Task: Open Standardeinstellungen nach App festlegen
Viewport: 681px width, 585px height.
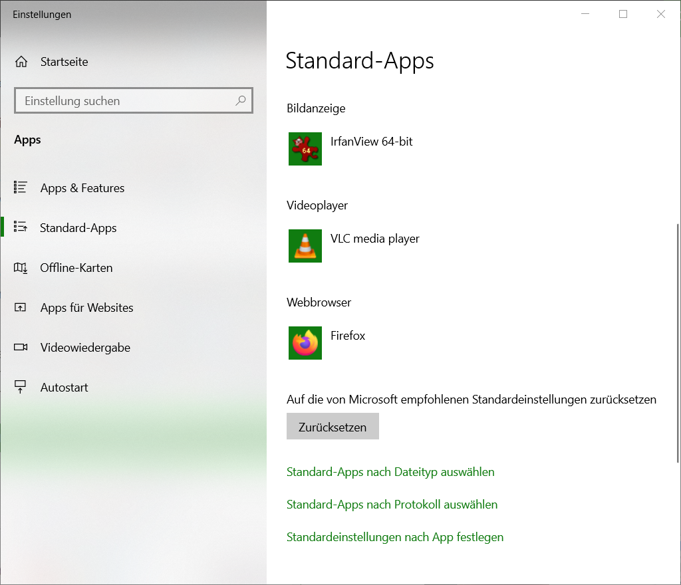Action: pos(395,536)
